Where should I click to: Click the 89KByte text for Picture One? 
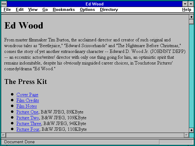(x=75, y=112)
